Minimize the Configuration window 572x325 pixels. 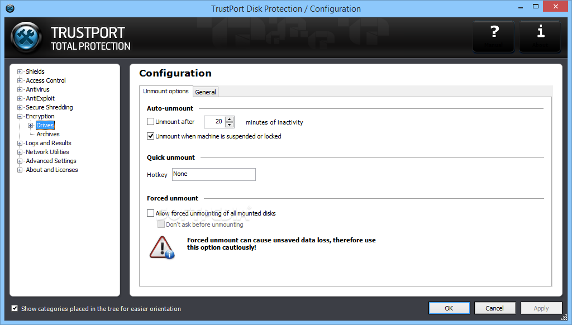pos(521,7)
